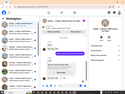Click the conversation list scrollbar
The height and width of the screenshot is (94, 125).
click(x=38, y=39)
